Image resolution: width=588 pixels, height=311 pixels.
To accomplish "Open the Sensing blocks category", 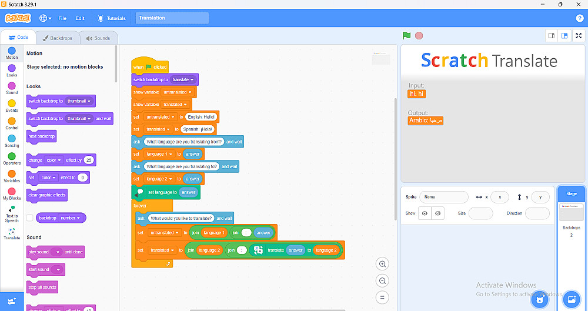I will coord(12,141).
